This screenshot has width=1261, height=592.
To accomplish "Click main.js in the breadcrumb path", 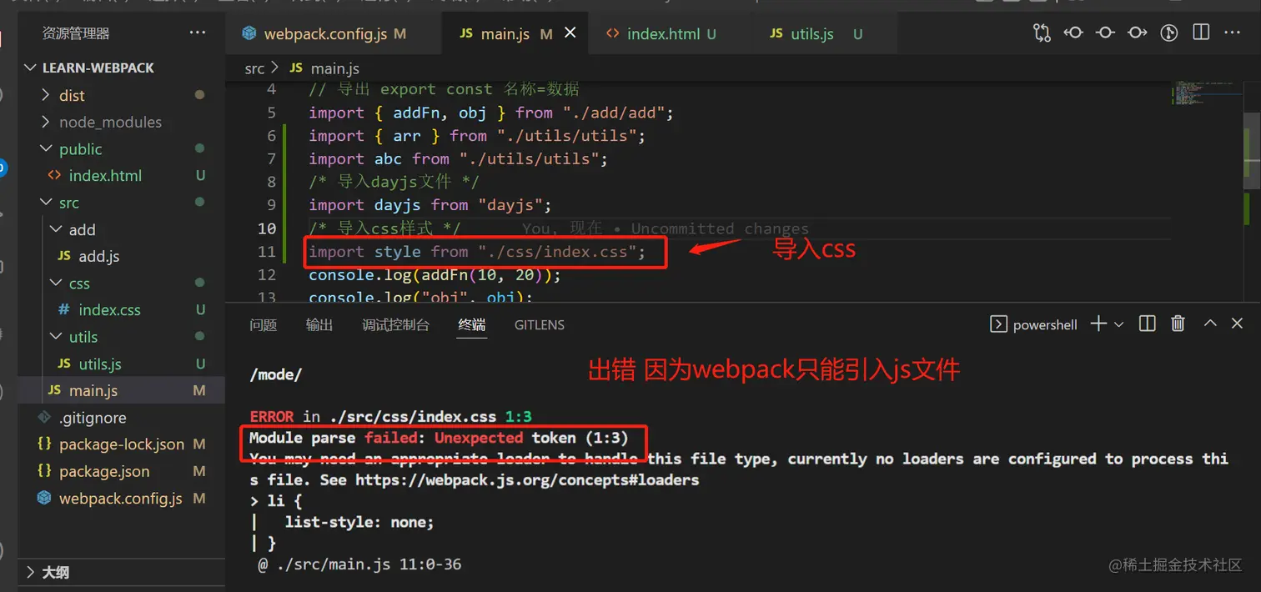I will coord(334,68).
